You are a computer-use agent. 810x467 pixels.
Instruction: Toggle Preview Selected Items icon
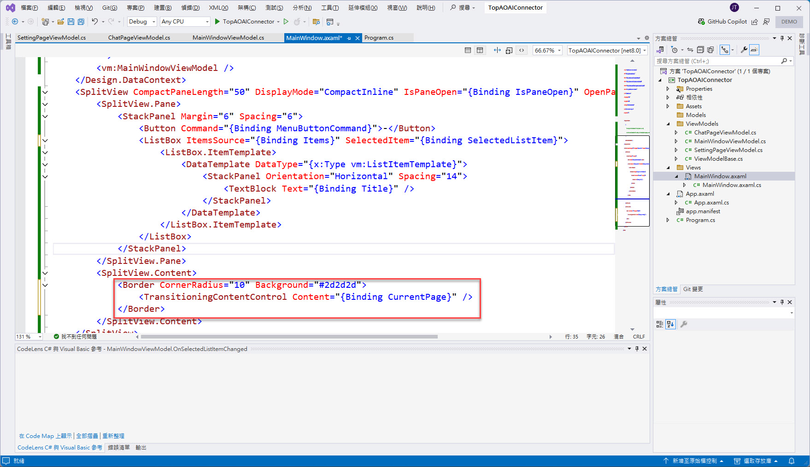tap(754, 50)
